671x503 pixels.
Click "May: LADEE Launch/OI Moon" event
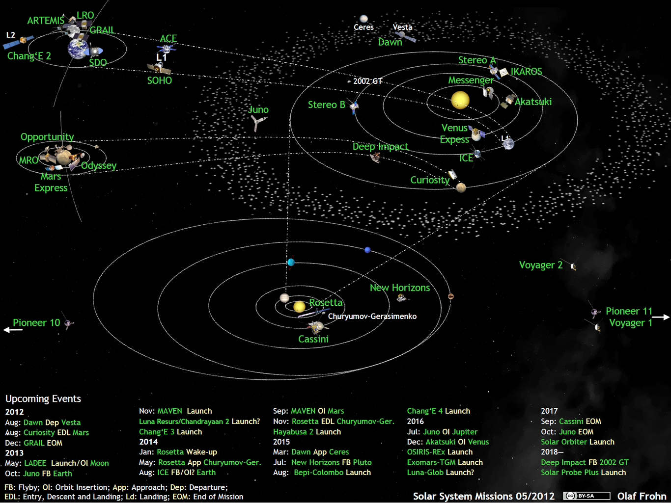(x=57, y=463)
